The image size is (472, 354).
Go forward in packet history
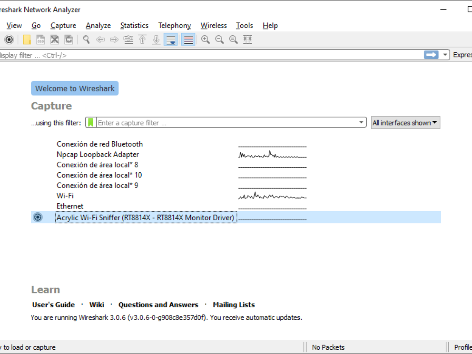[x=114, y=39]
